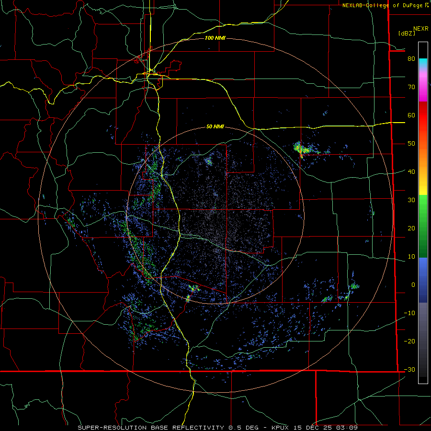Click the 20 value on the dBZ scale
Viewport: 431px width, 431px height.
pyautogui.click(x=411, y=228)
